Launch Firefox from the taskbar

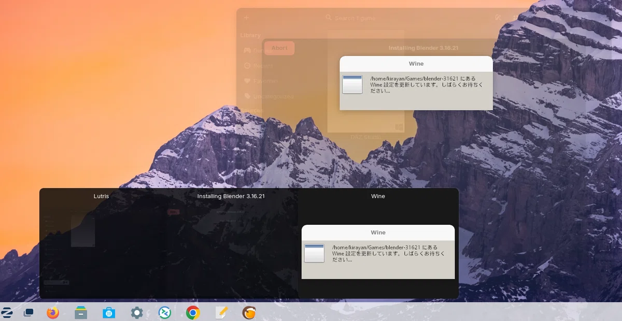pos(53,312)
